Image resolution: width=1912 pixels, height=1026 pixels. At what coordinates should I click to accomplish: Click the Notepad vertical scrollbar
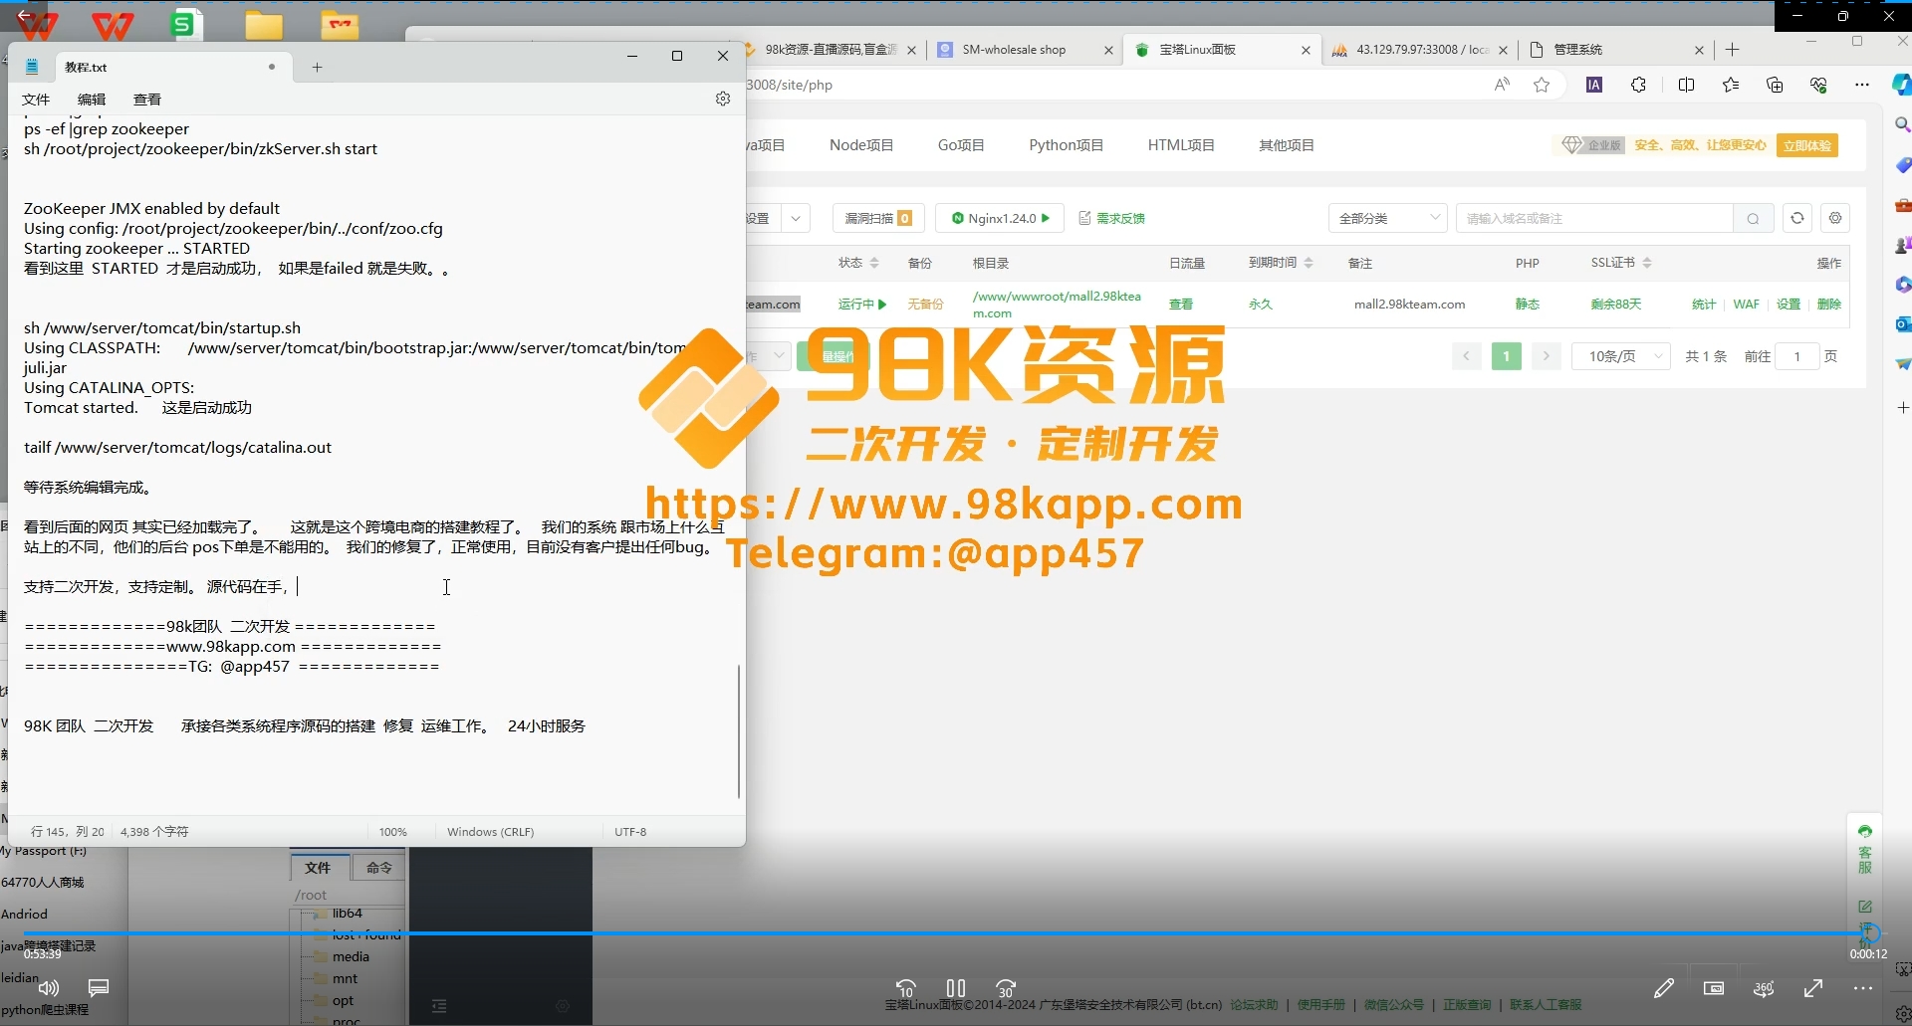pos(738,731)
